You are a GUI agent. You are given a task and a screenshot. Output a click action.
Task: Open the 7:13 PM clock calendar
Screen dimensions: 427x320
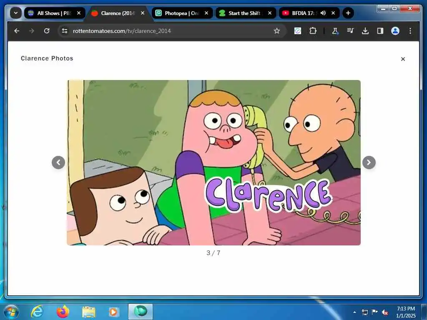(406, 312)
